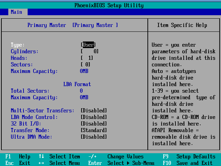Viewport: 221px width, 166px height.
Task: Select the Main menu tab
Action: point(18,12)
